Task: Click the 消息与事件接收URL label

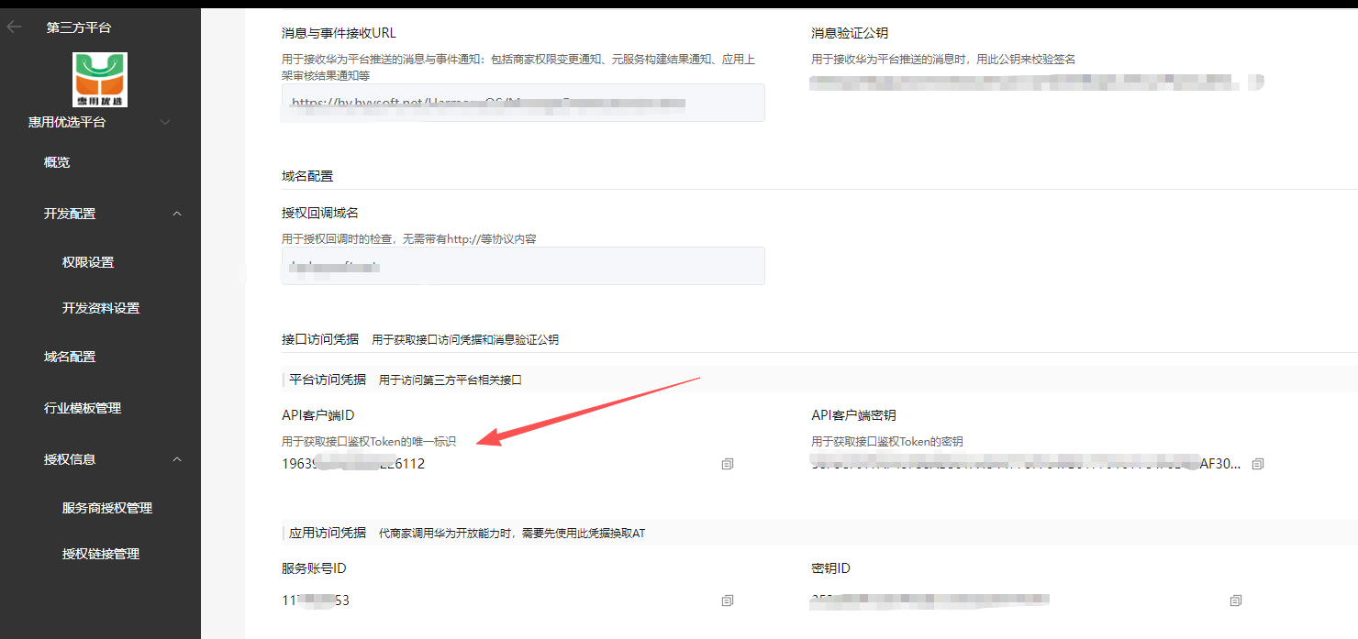Action: (x=339, y=33)
